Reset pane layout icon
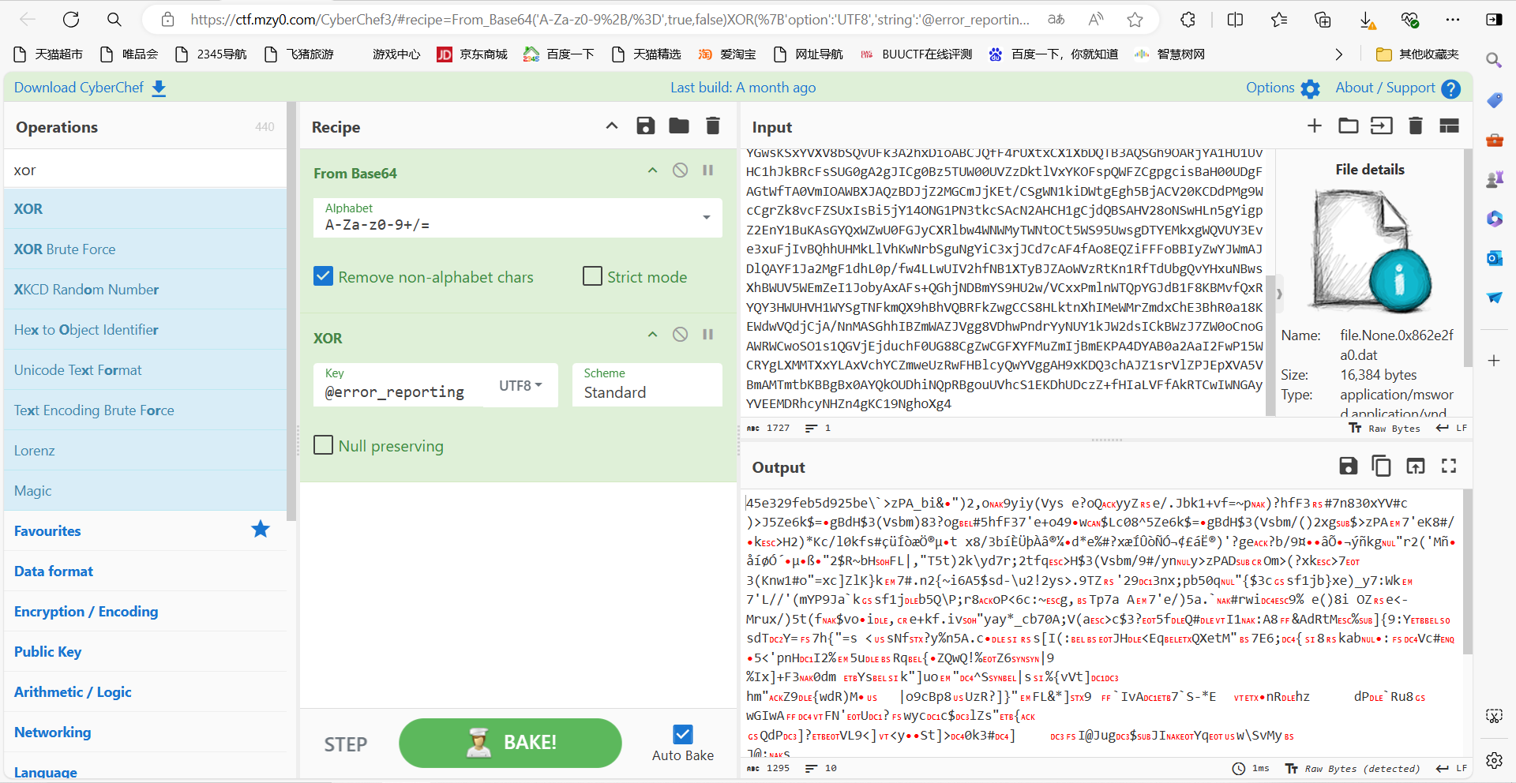Image resolution: width=1516 pixels, height=783 pixels. (1450, 126)
